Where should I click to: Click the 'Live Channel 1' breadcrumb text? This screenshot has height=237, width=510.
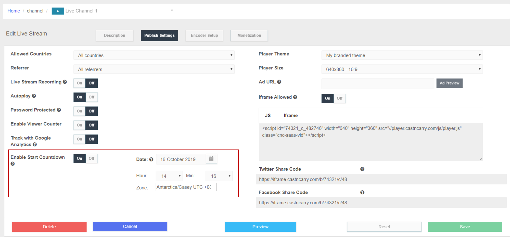(x=81, y=11)
